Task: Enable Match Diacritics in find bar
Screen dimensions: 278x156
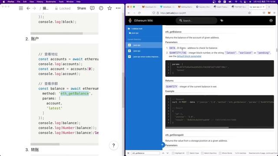Action: (x=208, y=153)
